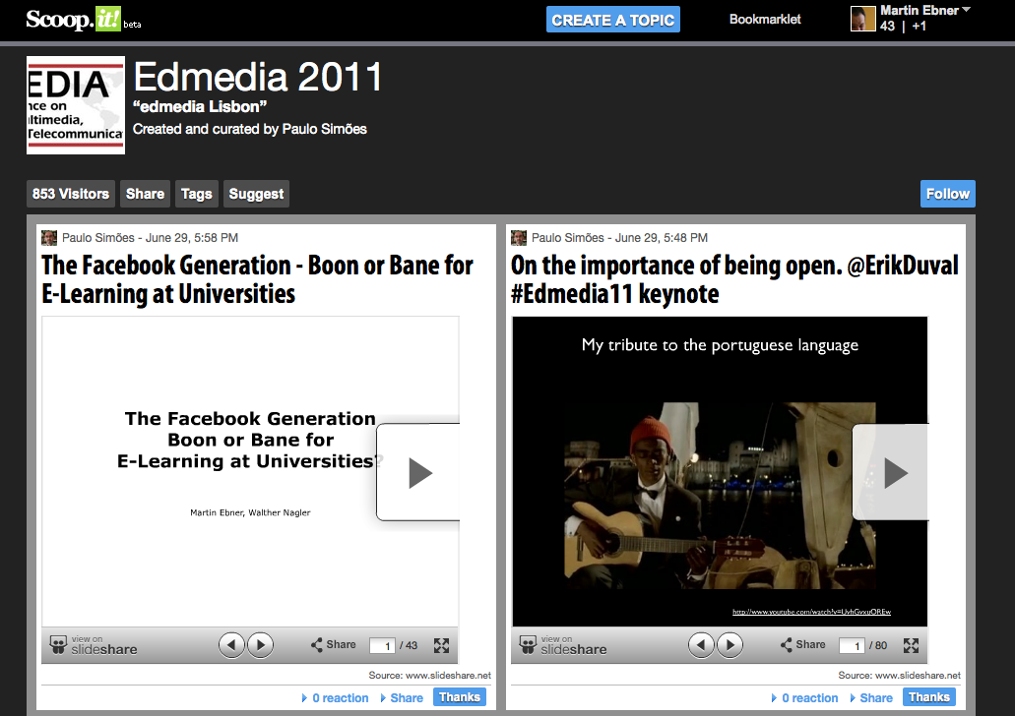Follow the Edmedia 2011 topic

tap(947, 194)
